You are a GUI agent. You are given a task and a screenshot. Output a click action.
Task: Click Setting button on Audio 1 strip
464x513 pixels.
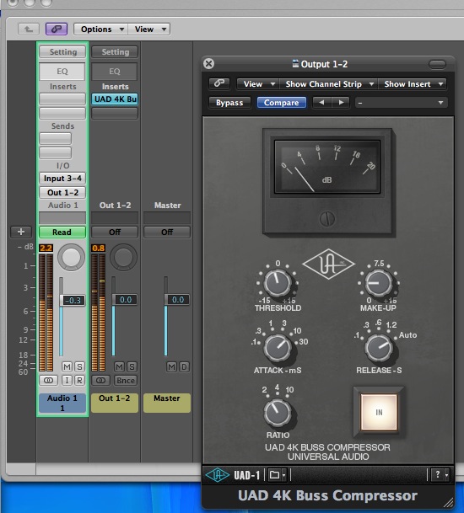62,51
